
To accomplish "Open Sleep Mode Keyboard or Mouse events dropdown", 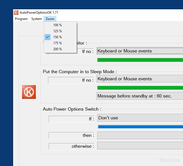I will 140,79.
